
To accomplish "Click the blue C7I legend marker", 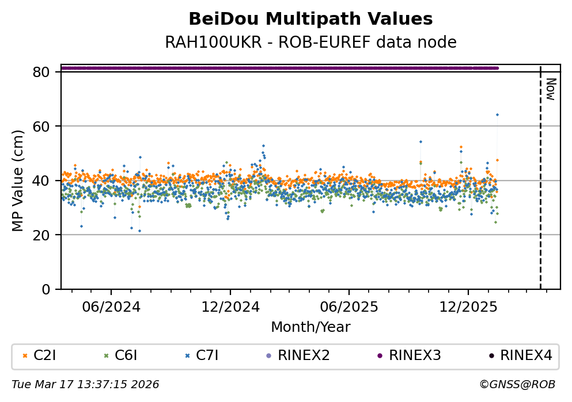I will pos(187,356).
